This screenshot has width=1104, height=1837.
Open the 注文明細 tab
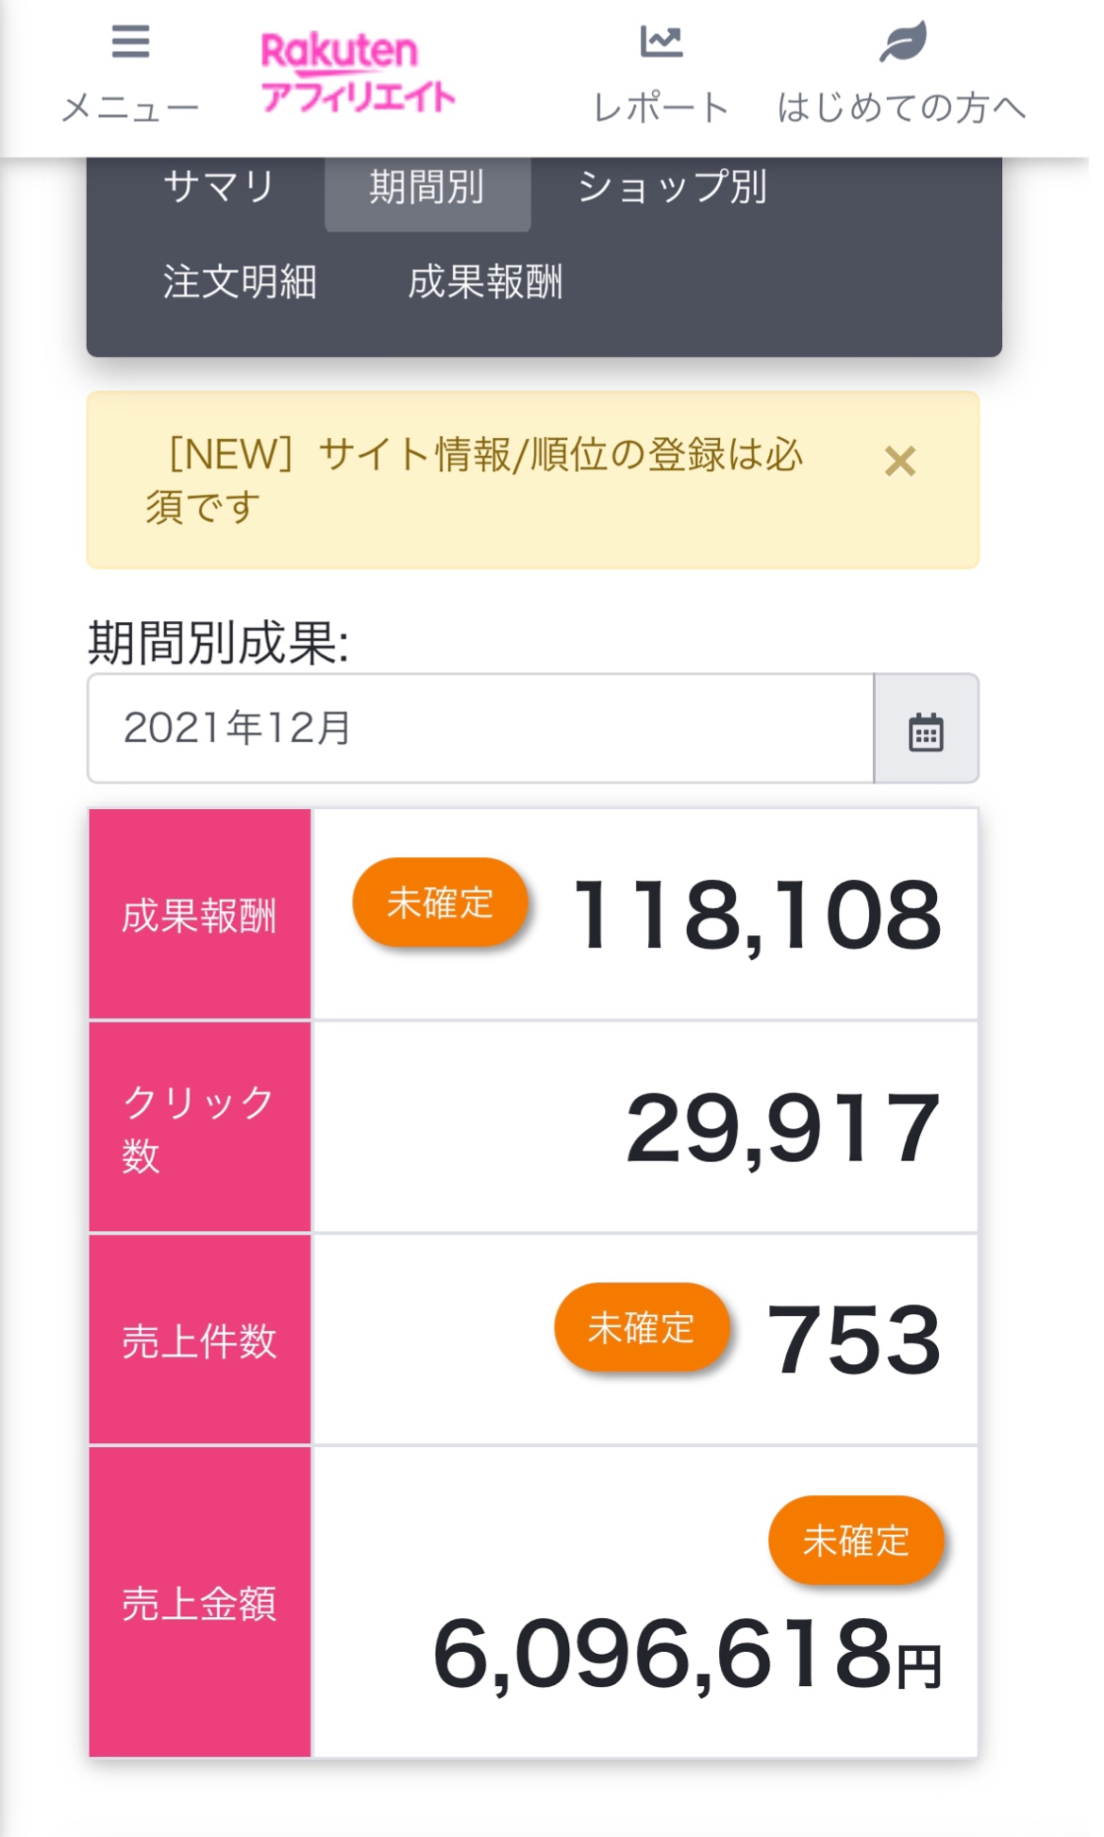(240, 282)
